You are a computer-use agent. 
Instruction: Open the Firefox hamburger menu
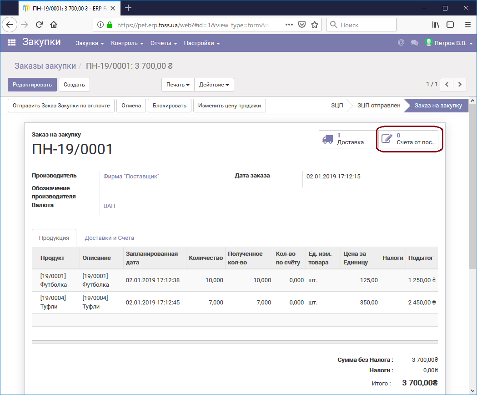(x=468, y=25)
